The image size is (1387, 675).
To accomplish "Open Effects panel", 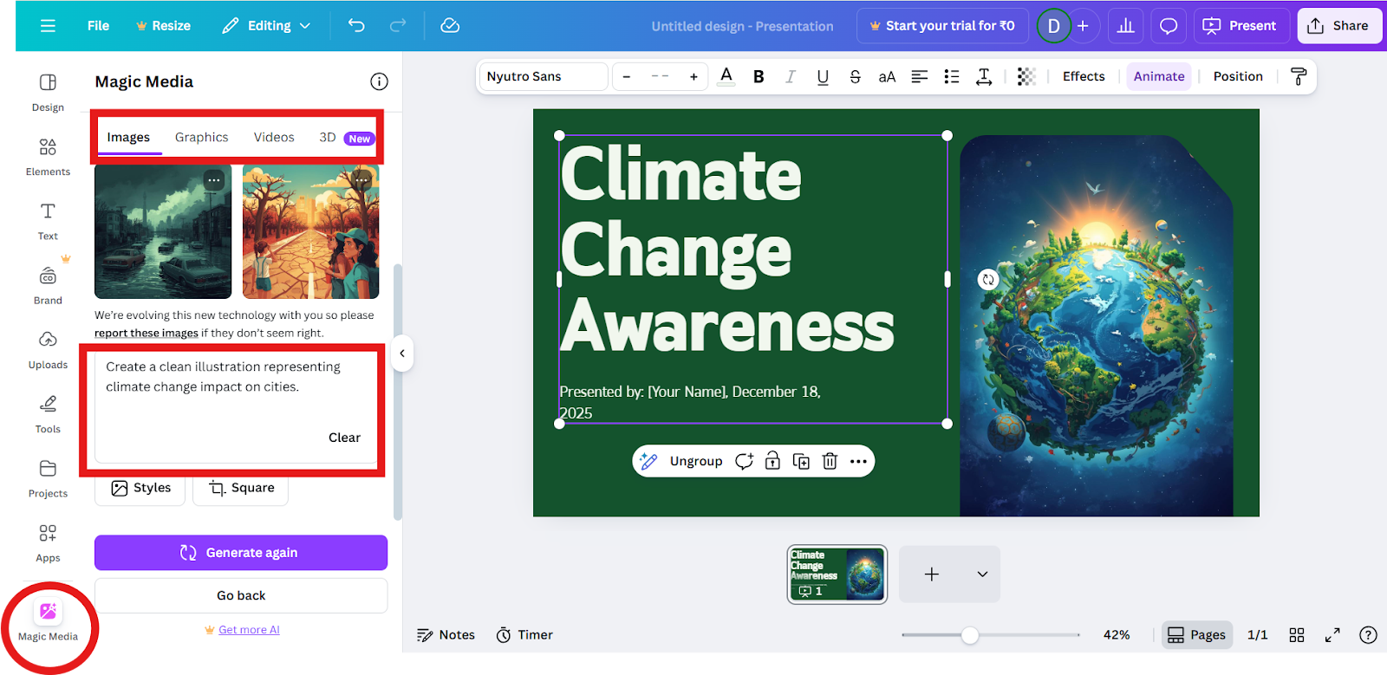I will pyautogui.click(x=1084, y=76).
